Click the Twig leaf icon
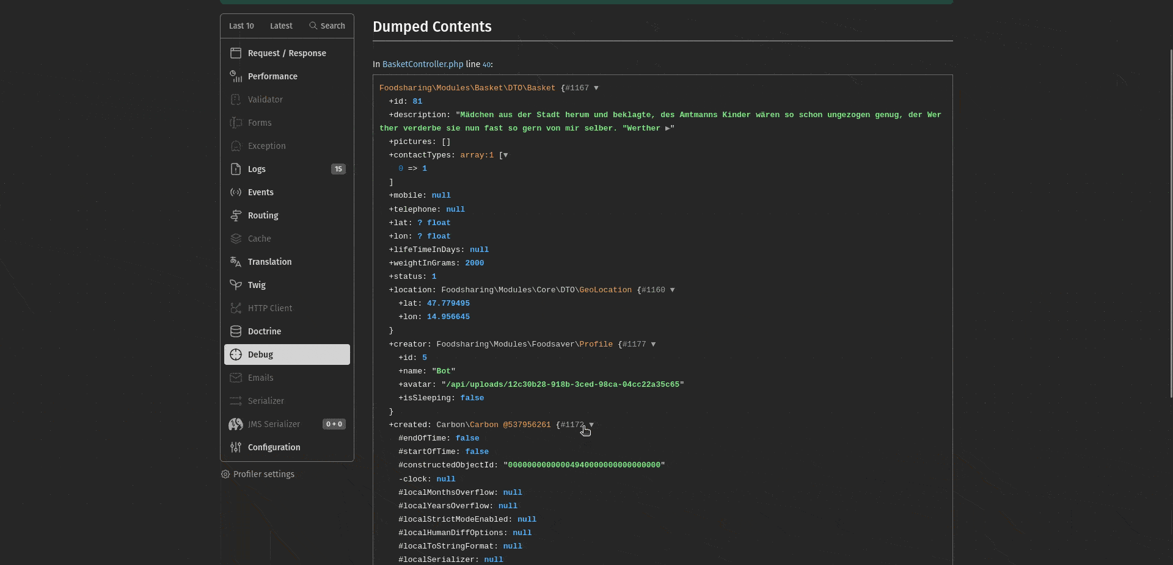The height and width of the screenshot is (565, 1173). tap(236, 285)
